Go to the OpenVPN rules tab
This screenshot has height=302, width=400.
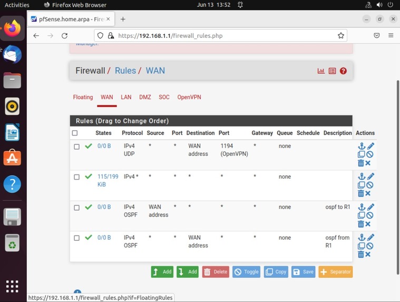pos(189,97)
